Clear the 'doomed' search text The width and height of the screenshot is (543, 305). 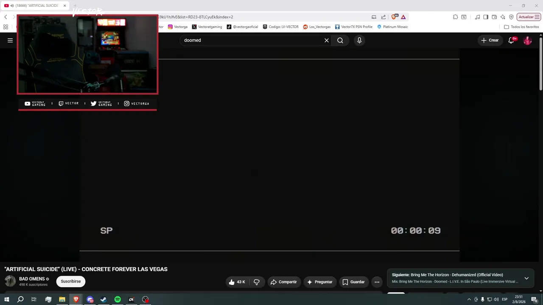pyautogui.click(x=327, y=40)
